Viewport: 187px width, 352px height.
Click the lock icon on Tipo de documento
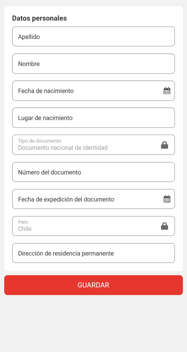pos(164,145)
